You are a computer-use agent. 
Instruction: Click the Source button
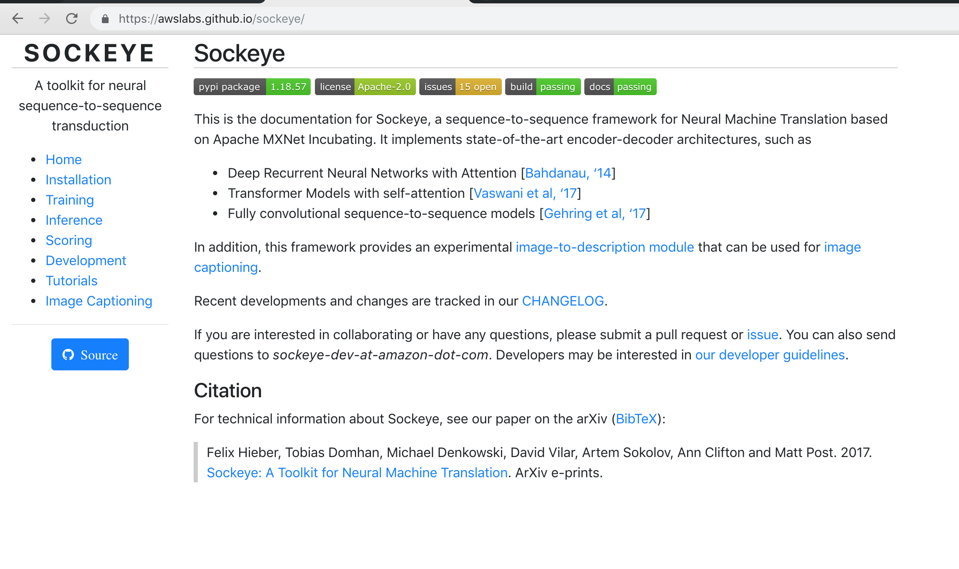pyautogui.click(x=90, y=354)
